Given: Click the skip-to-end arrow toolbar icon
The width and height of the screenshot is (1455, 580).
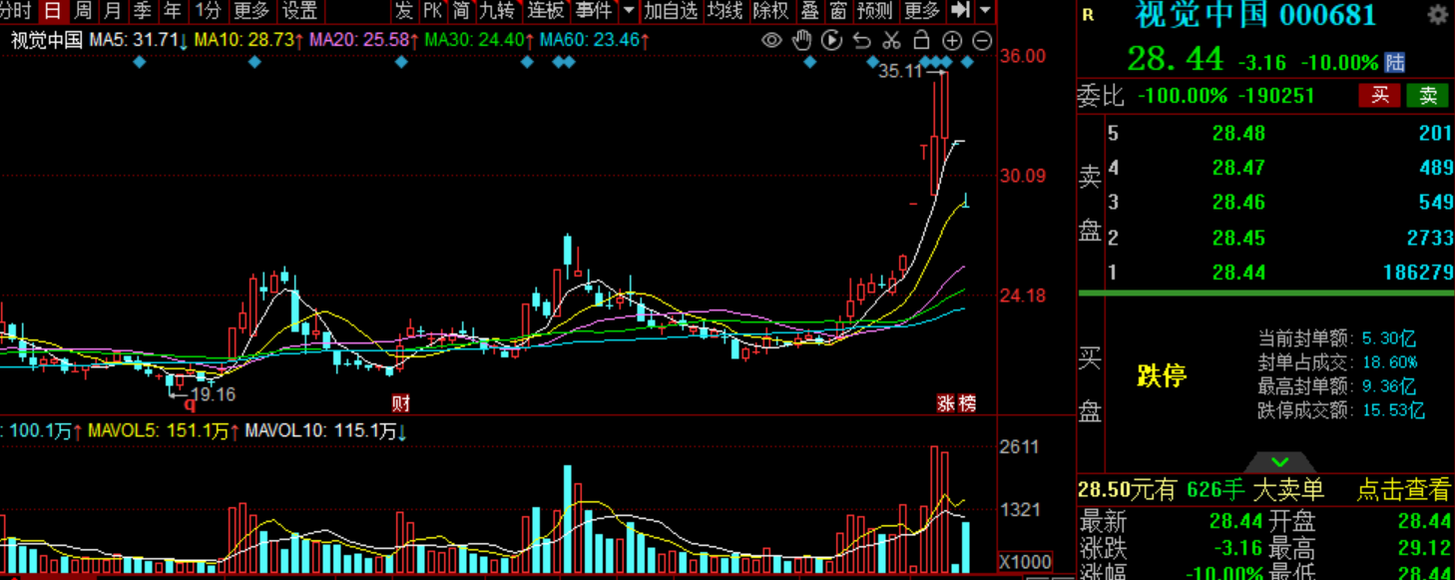Looking at the screenshot, I should [x=960, y=11].
